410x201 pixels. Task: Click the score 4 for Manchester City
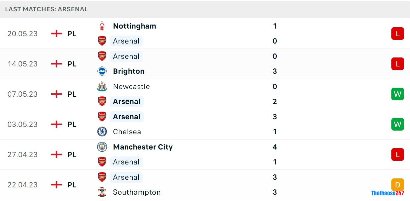point(275,147)
